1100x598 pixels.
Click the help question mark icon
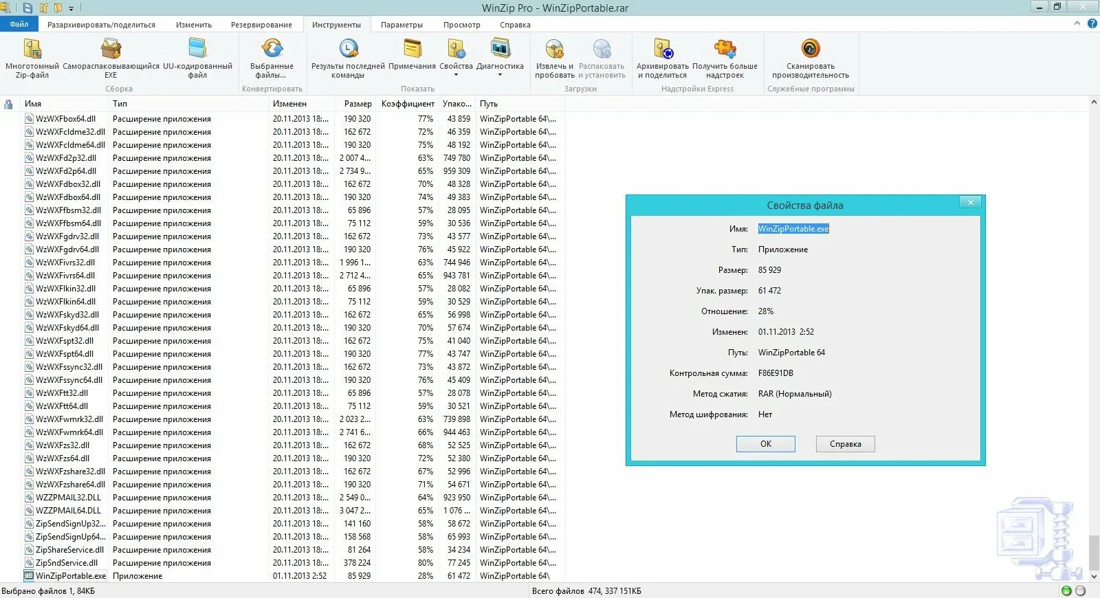[x=1092, y=23]
